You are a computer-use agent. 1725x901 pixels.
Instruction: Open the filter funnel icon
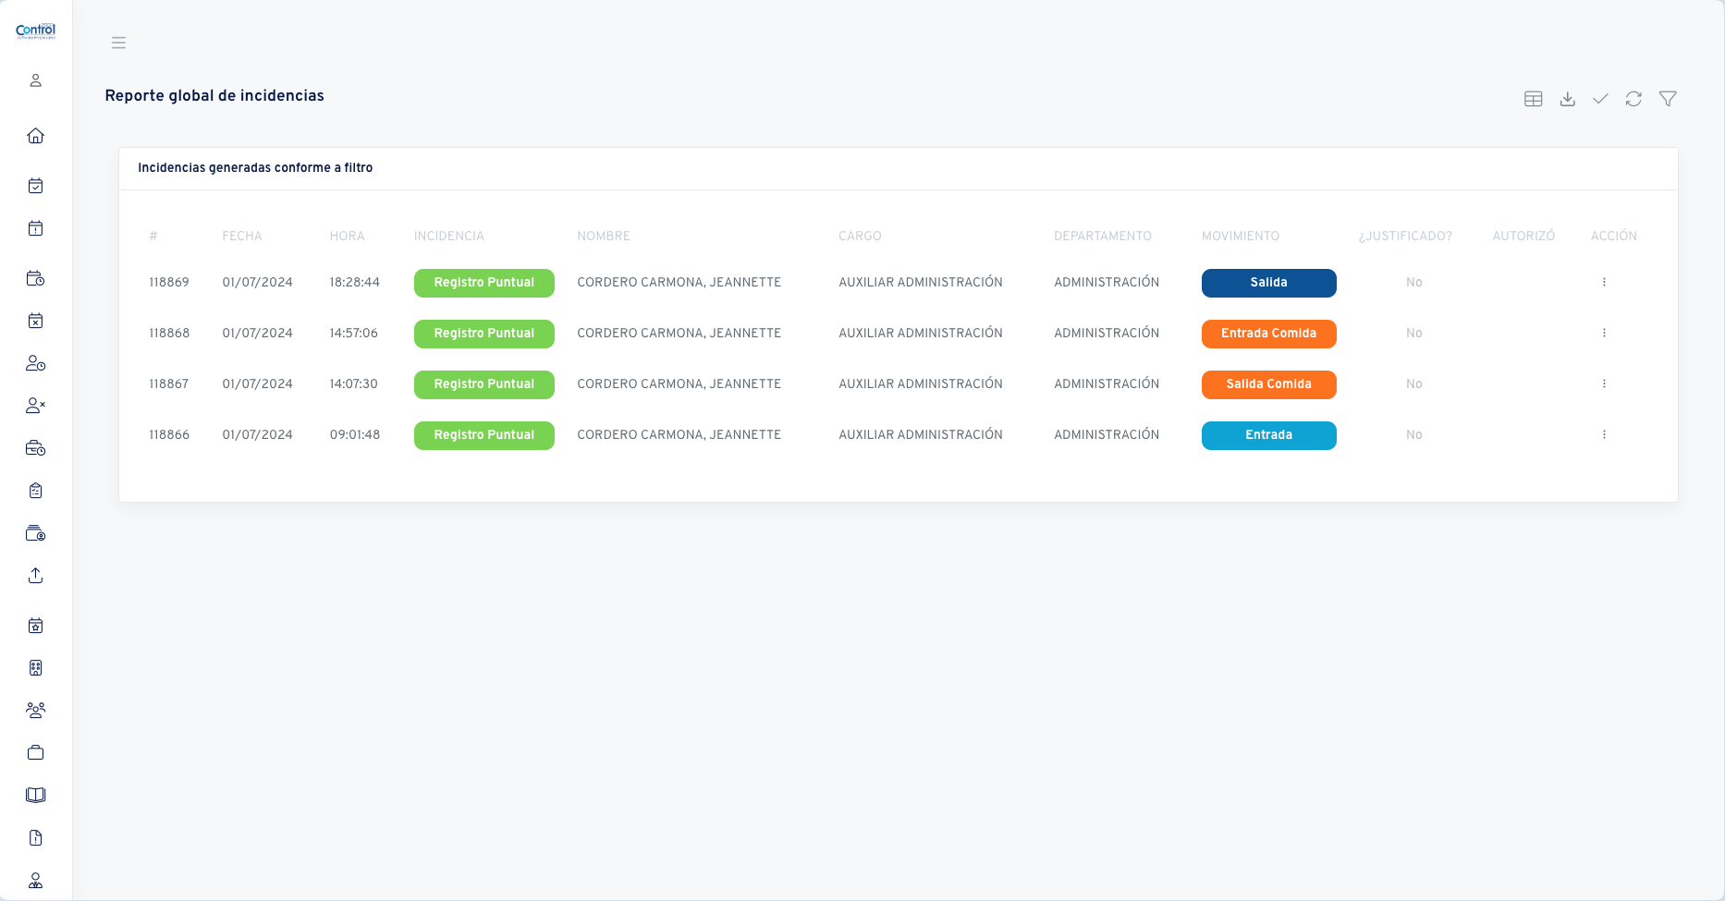1668,99
